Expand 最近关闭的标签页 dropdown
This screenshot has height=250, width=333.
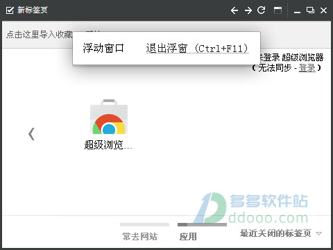click(x=281, y=233)
